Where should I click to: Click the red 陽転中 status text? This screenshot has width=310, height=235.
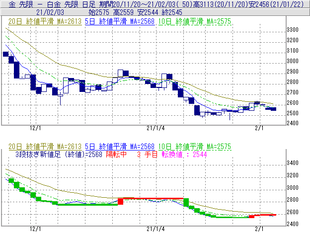coord(116,155)
